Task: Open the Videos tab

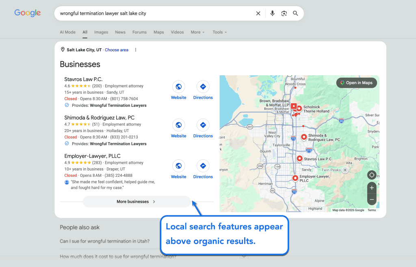Action: click(177, 32)
